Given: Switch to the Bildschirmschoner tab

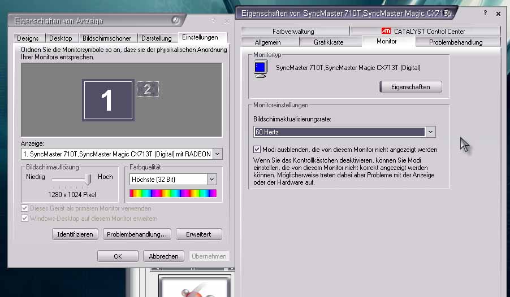Looking at the screenshot, I should (106, 38).
